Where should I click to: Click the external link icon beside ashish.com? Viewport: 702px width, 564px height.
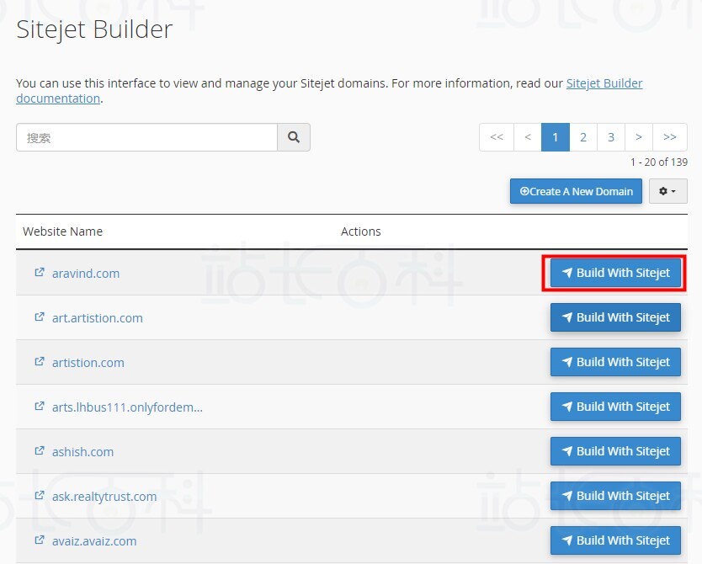(x=39, y=450)
